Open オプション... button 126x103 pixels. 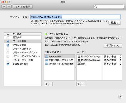tap(113, 45)
